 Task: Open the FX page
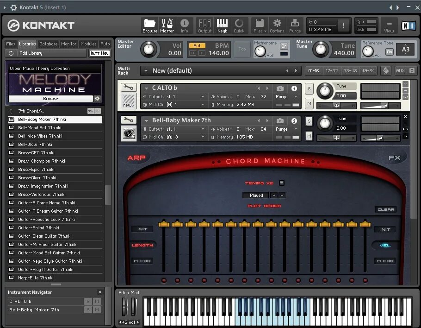pyautogui.click(x=395, y=158)
